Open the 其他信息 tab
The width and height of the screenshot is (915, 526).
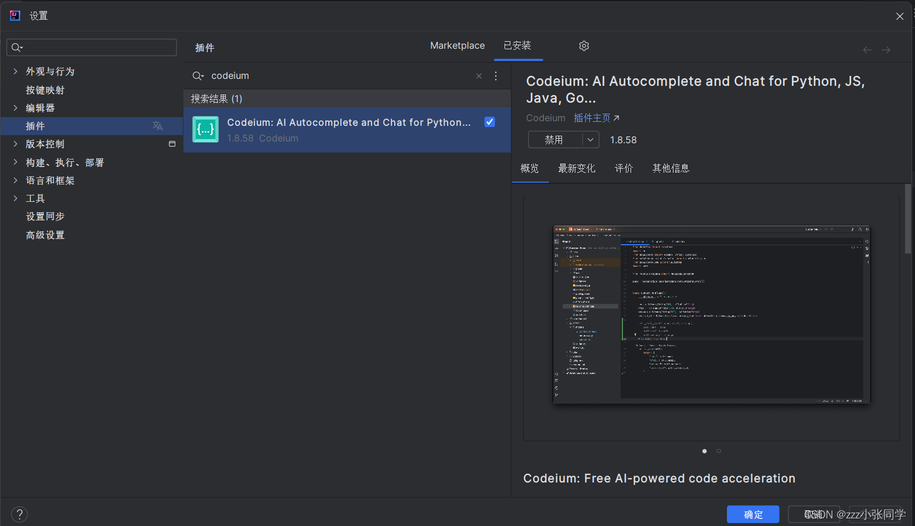(x=671, y=168)
